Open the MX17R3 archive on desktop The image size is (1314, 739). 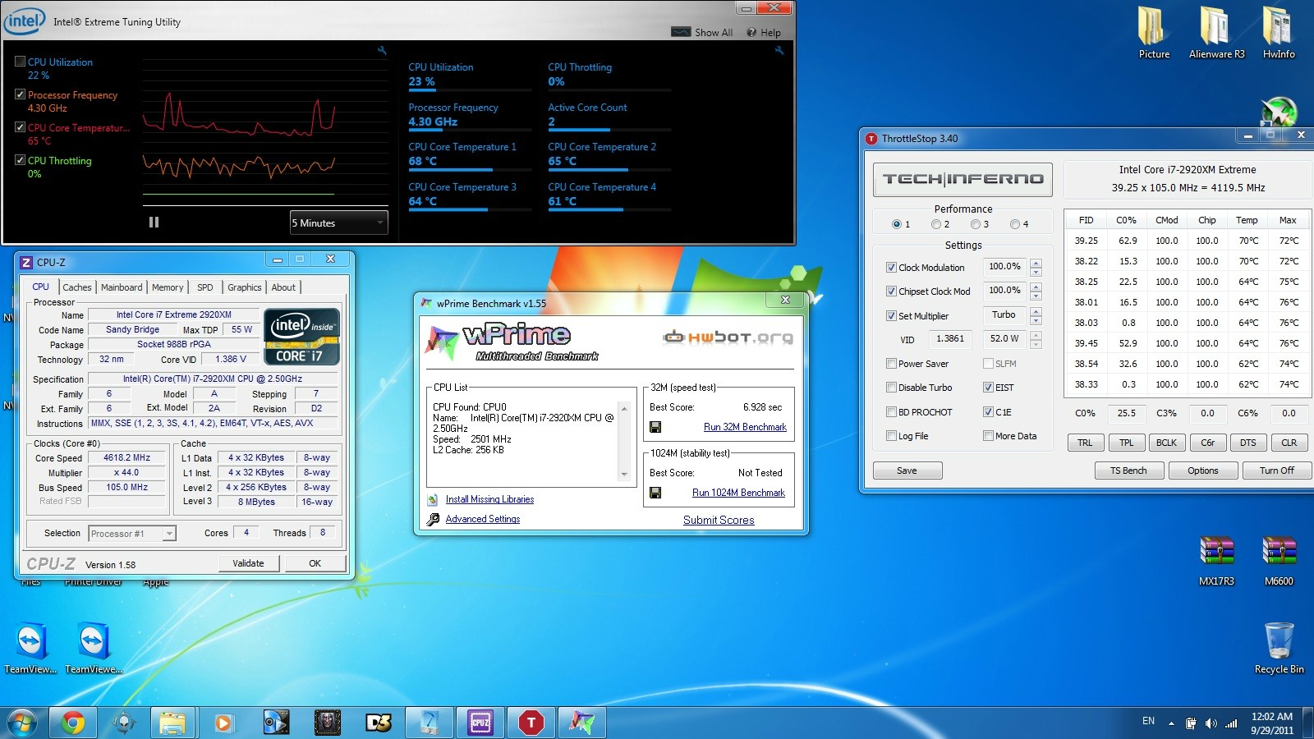[1216, 560]
